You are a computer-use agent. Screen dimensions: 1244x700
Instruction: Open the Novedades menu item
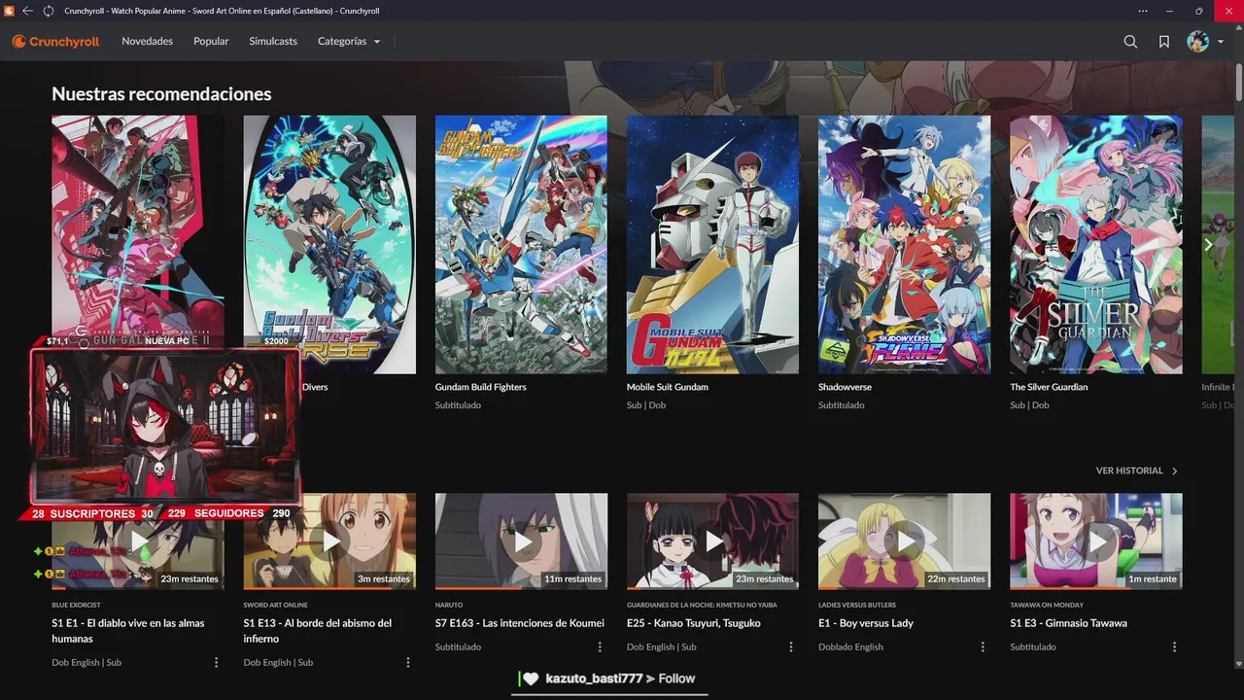point(147,42)
